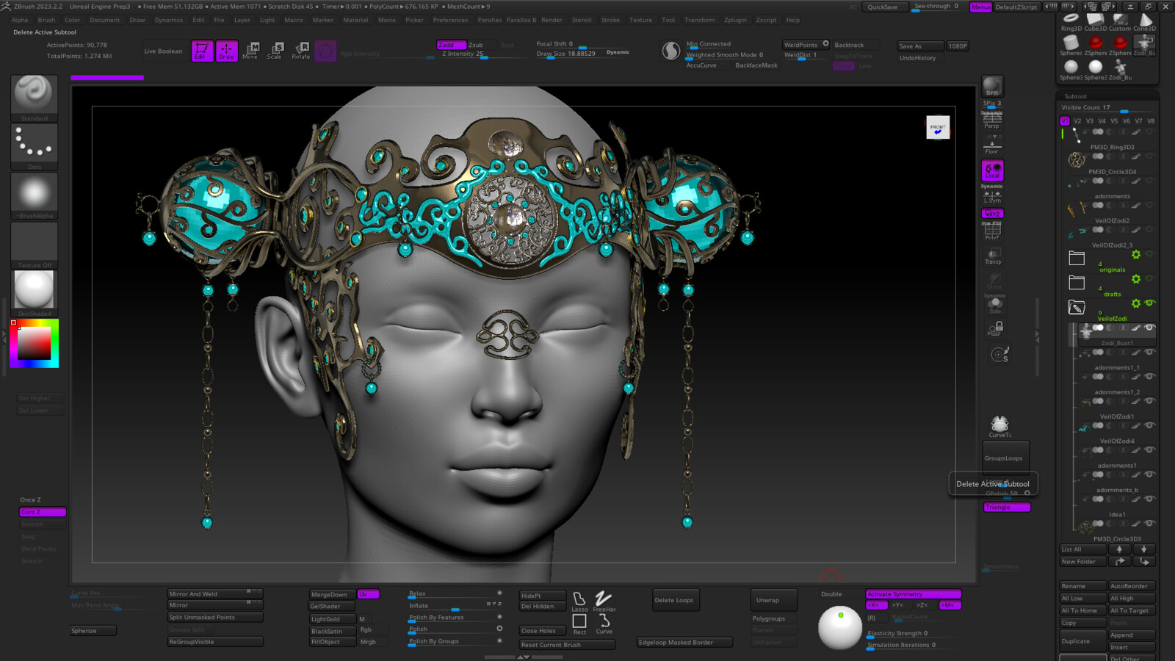Toggle Persp perspective view icon

pyautogui.click(x=992, y=120)
